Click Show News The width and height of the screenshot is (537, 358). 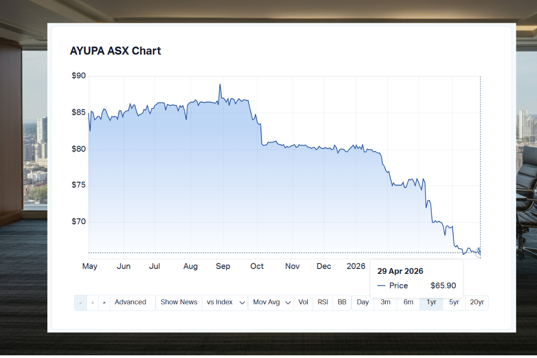179,303
